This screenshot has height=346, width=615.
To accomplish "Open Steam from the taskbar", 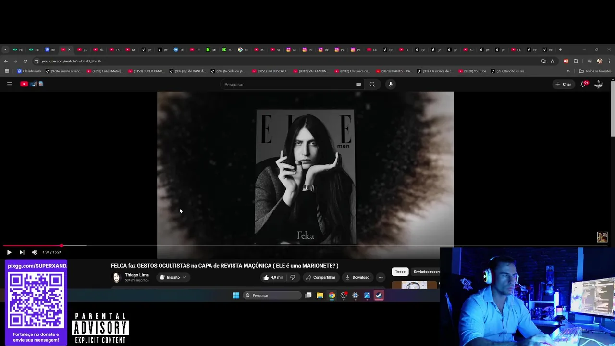I will (379, 296).
